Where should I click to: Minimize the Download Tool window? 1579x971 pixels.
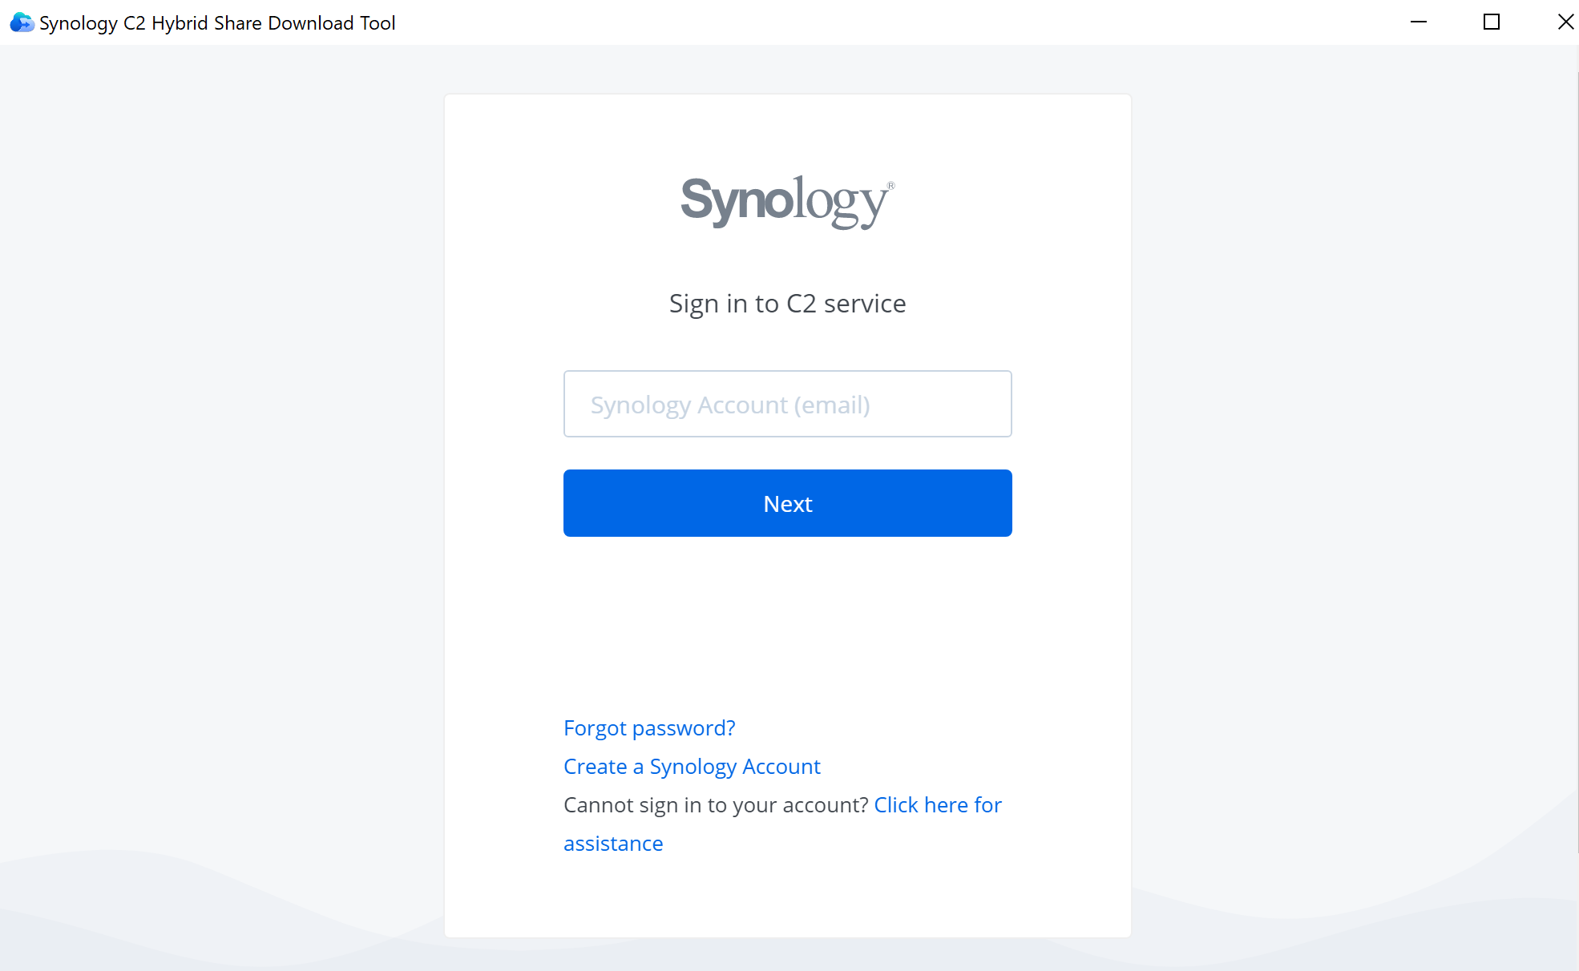coord(1419,22)
